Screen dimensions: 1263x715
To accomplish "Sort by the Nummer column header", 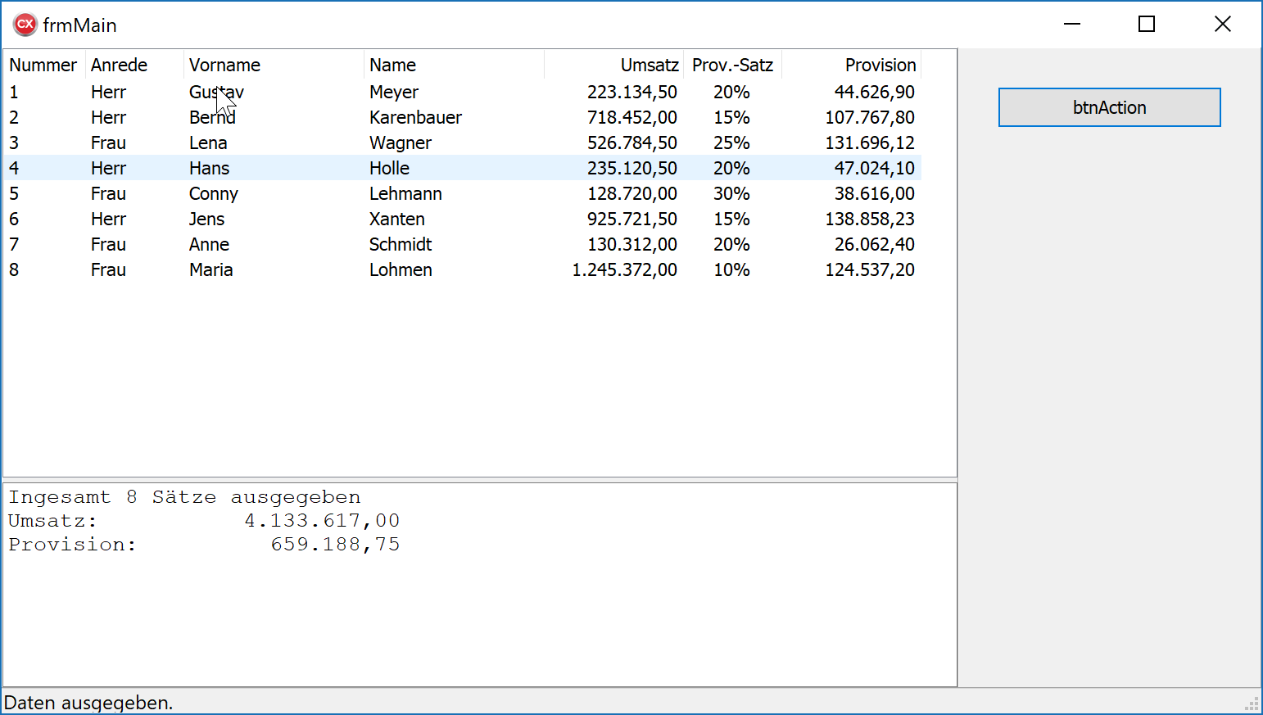I will [43, 65].
